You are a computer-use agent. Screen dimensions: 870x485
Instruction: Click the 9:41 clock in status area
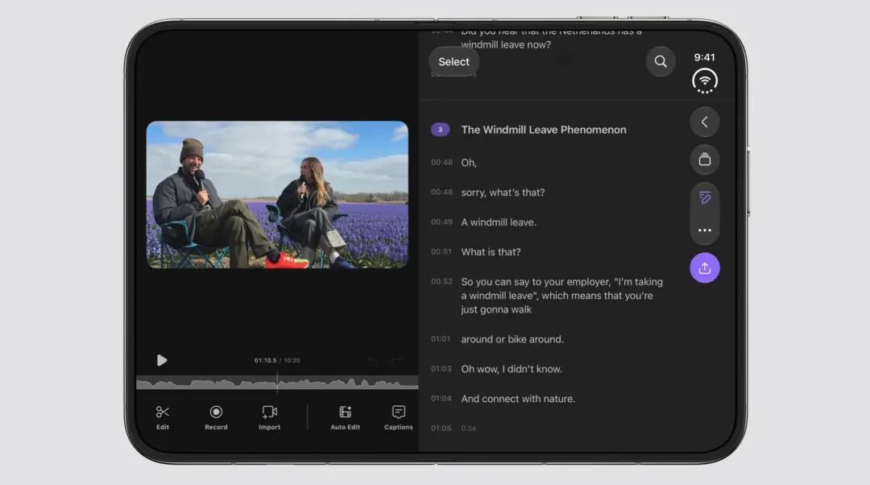click(705, 57)
